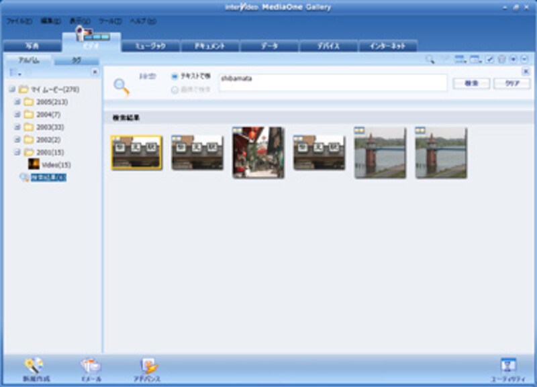The image size is (537, 387).
Task: Select the red lantern street video thumbnail
Action: tap(258, 153)
